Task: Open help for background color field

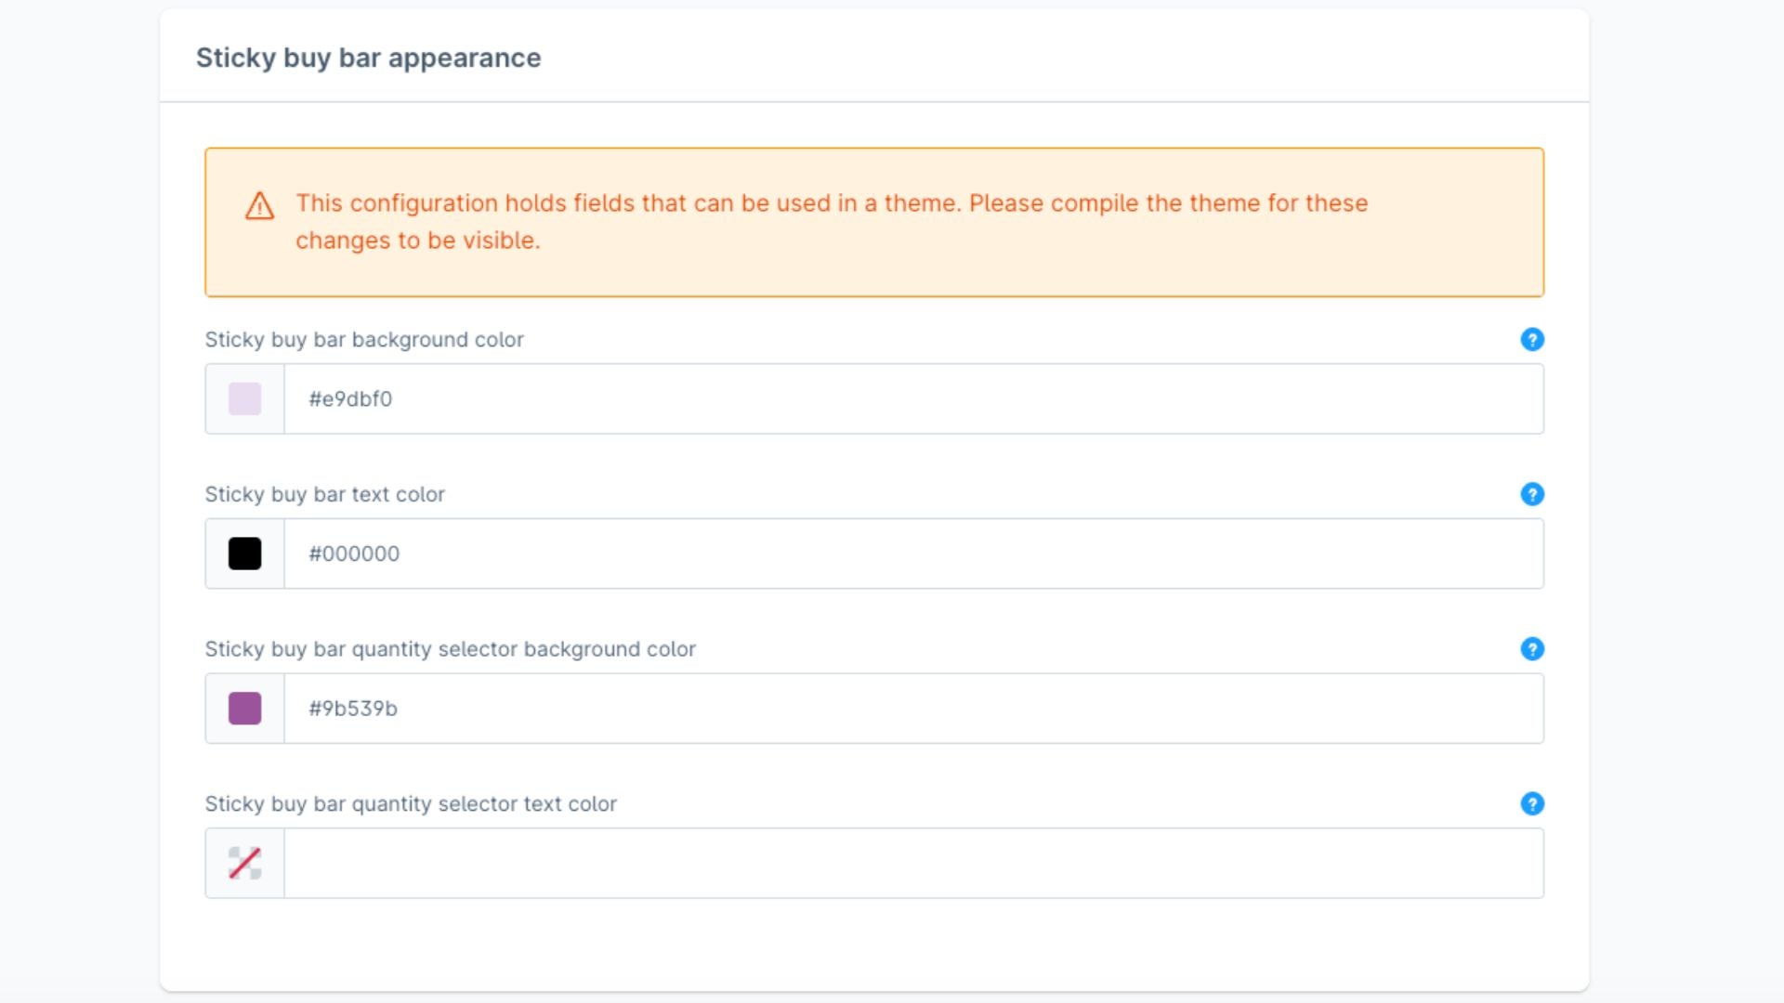Action: (x=1532, y=340)
